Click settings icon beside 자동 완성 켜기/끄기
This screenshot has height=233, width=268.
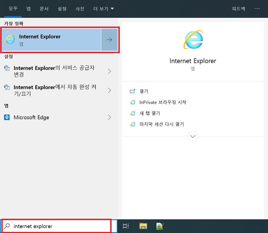coord(7,87)
